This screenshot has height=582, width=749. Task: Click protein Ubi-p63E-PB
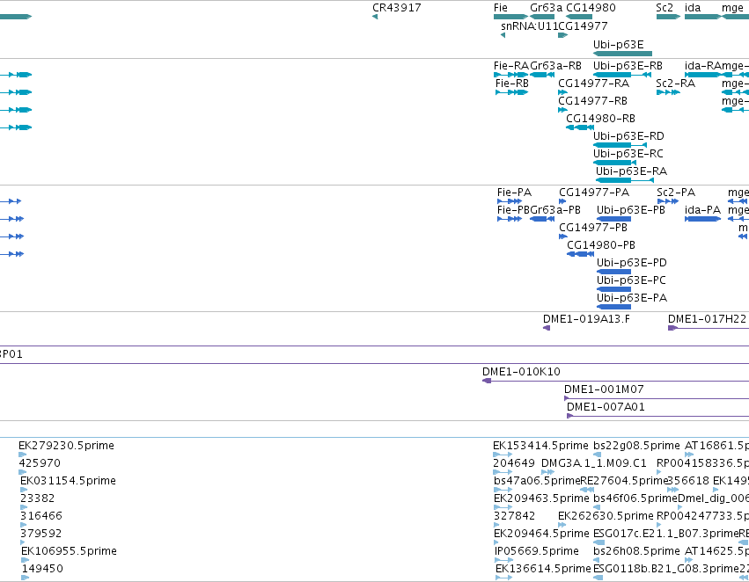(630, 210)
